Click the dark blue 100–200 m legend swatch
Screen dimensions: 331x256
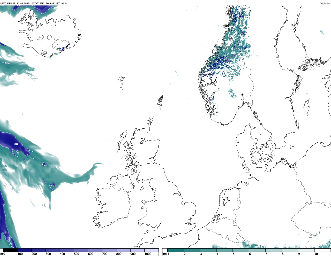(x=25, y=250)
